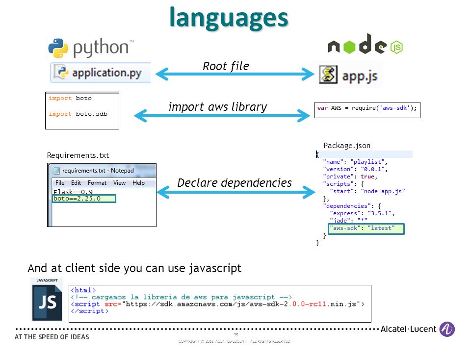
Task: Click the sdk.amazonaws.com script URL
Action: click(241, 304)
